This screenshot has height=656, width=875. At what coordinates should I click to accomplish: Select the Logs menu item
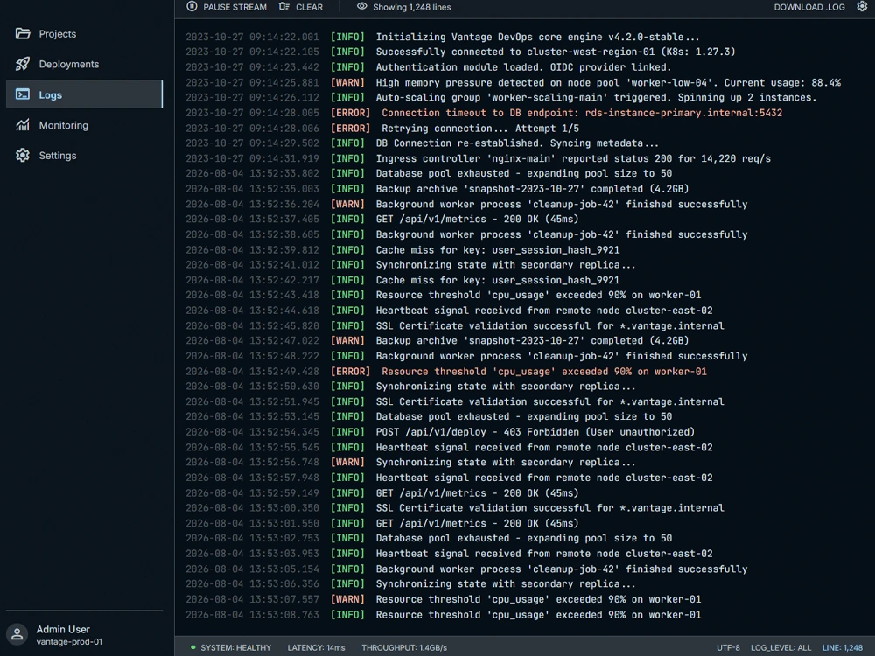point(84,94)
